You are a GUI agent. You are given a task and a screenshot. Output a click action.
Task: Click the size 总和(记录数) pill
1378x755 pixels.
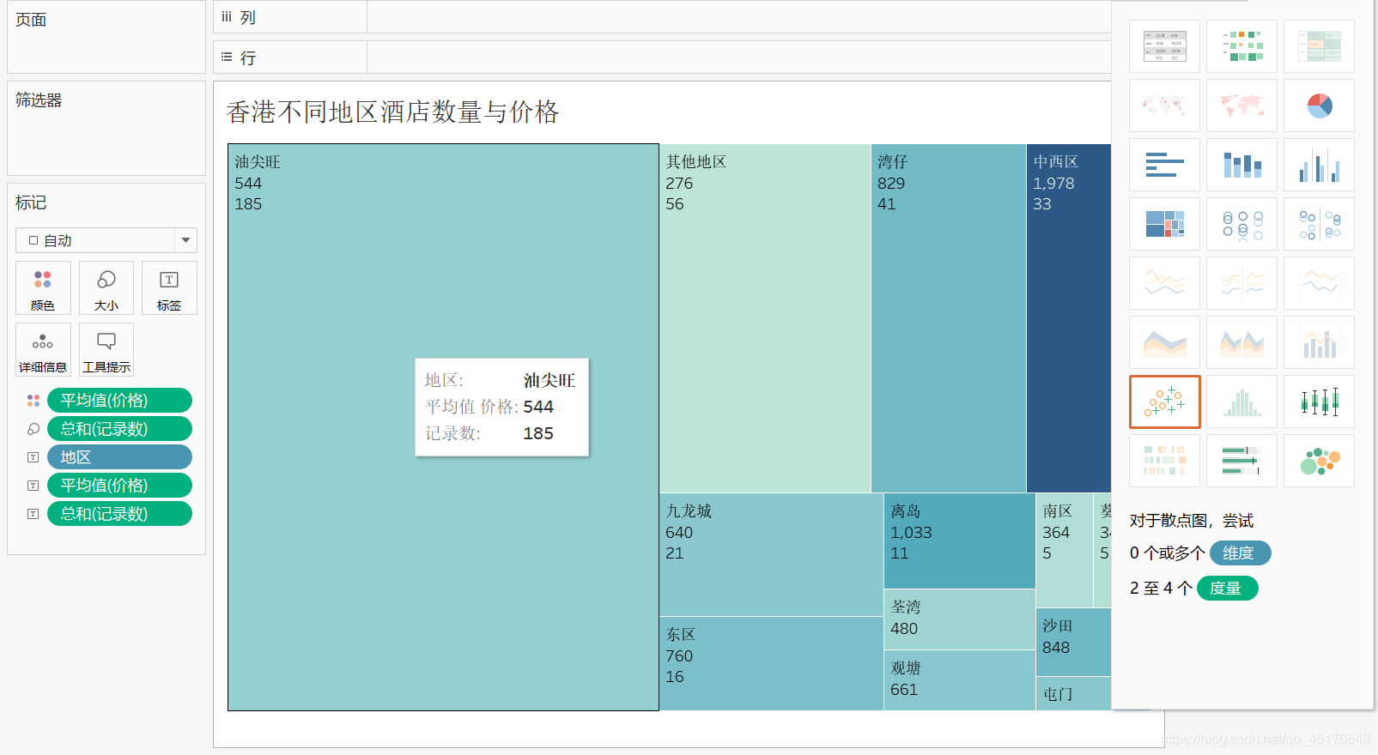point(119,429)
